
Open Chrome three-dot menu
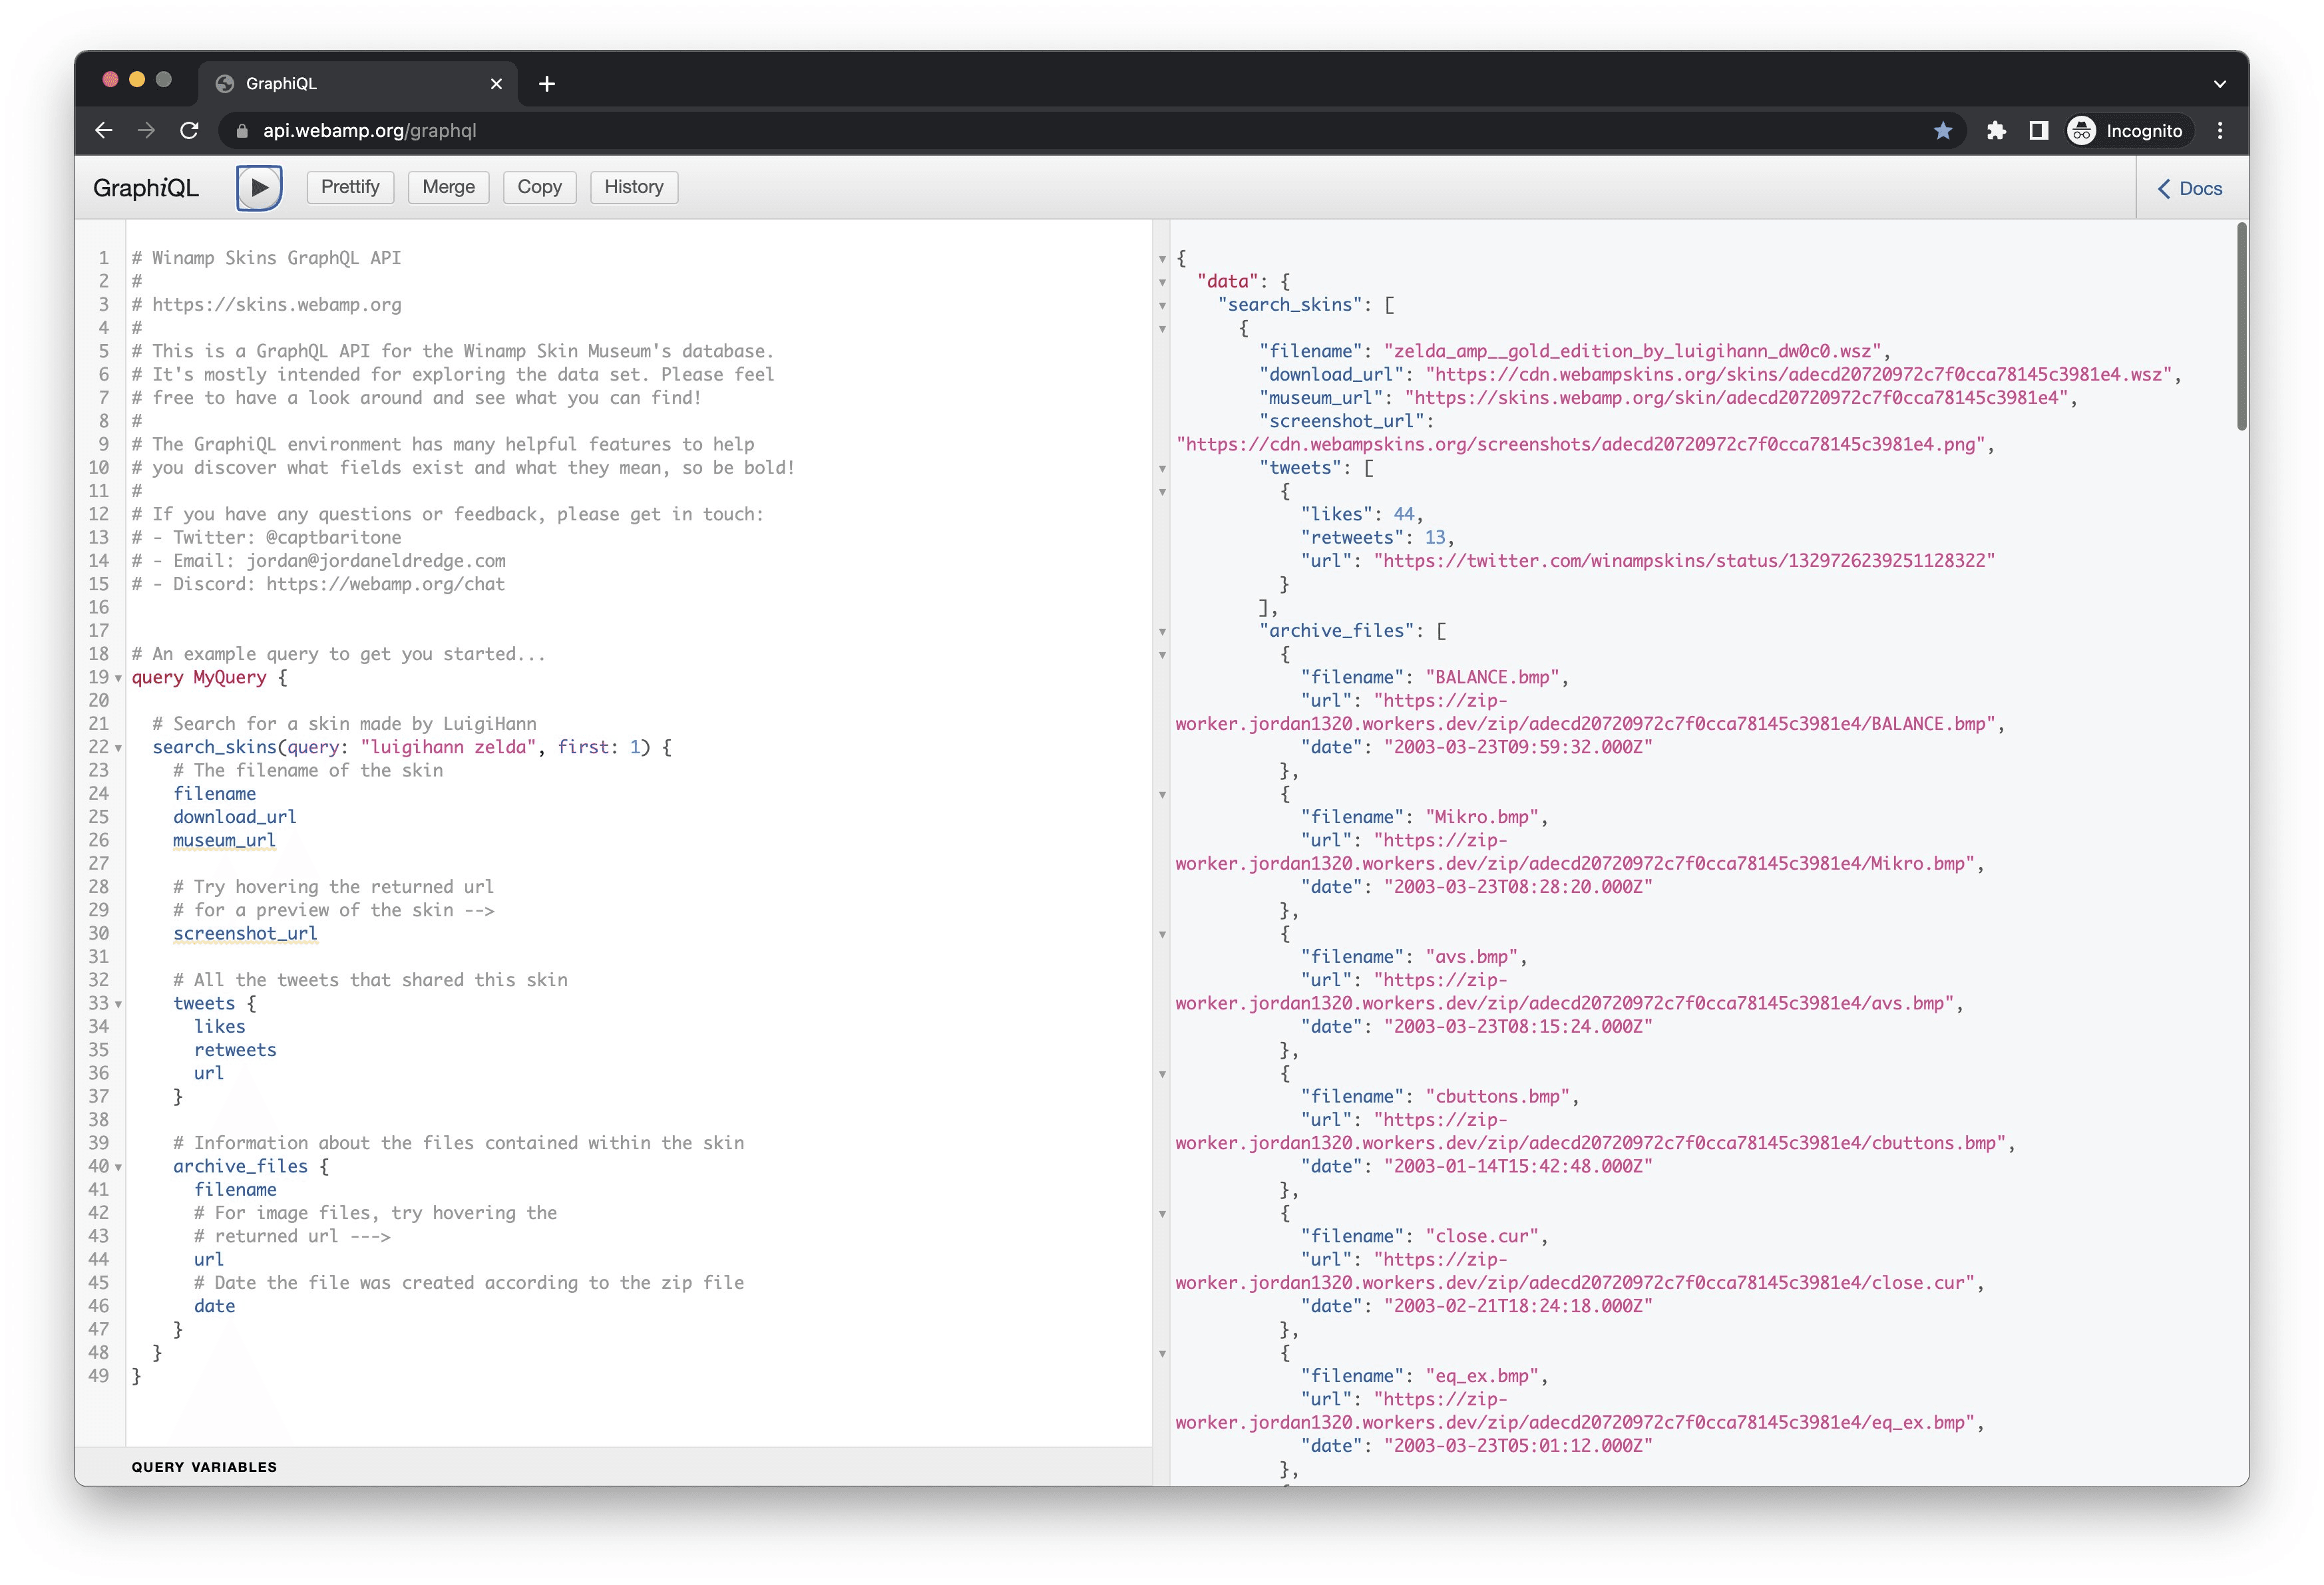(2220, 131)
